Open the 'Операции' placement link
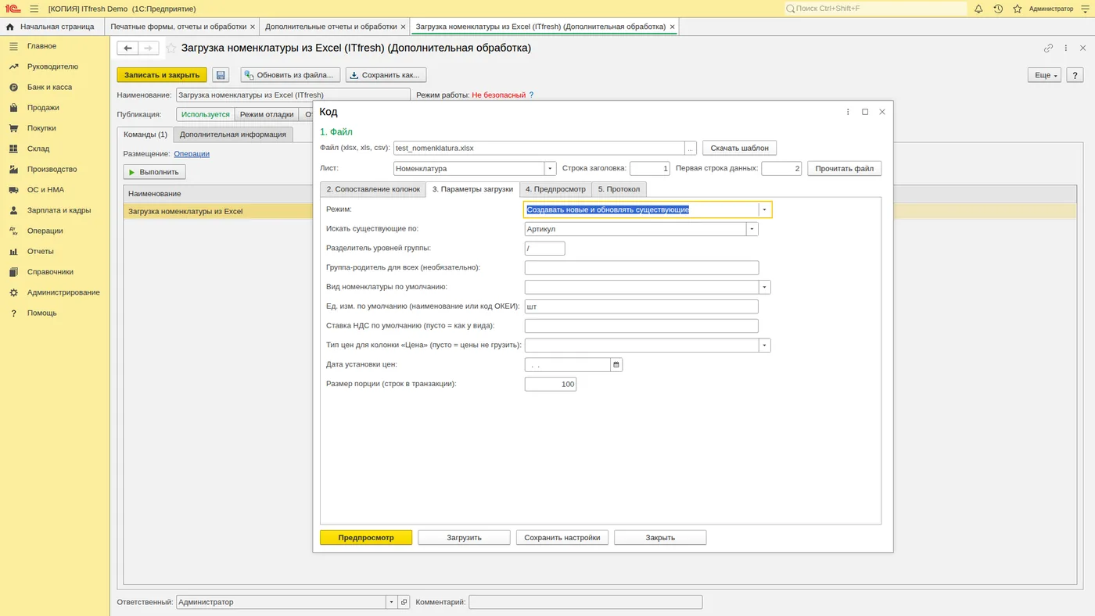 point(192,154)
